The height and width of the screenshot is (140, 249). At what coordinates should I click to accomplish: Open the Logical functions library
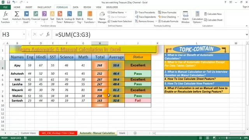coord(44,17)
